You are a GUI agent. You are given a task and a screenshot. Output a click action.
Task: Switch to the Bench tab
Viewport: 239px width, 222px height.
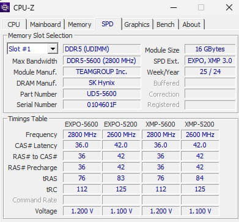point(166,24)
